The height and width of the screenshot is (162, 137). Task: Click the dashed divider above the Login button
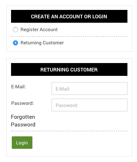[x=69, y=131]
